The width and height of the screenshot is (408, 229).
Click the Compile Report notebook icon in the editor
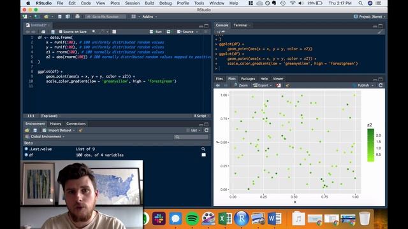pyautogui.click(x=114, y=32)
